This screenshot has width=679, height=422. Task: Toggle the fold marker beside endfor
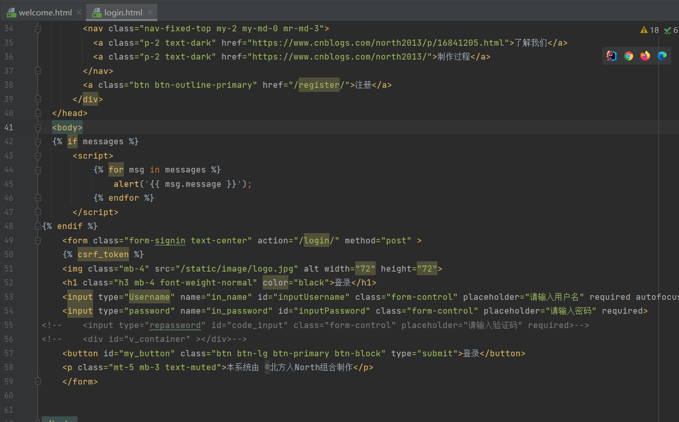click(38, 198)
